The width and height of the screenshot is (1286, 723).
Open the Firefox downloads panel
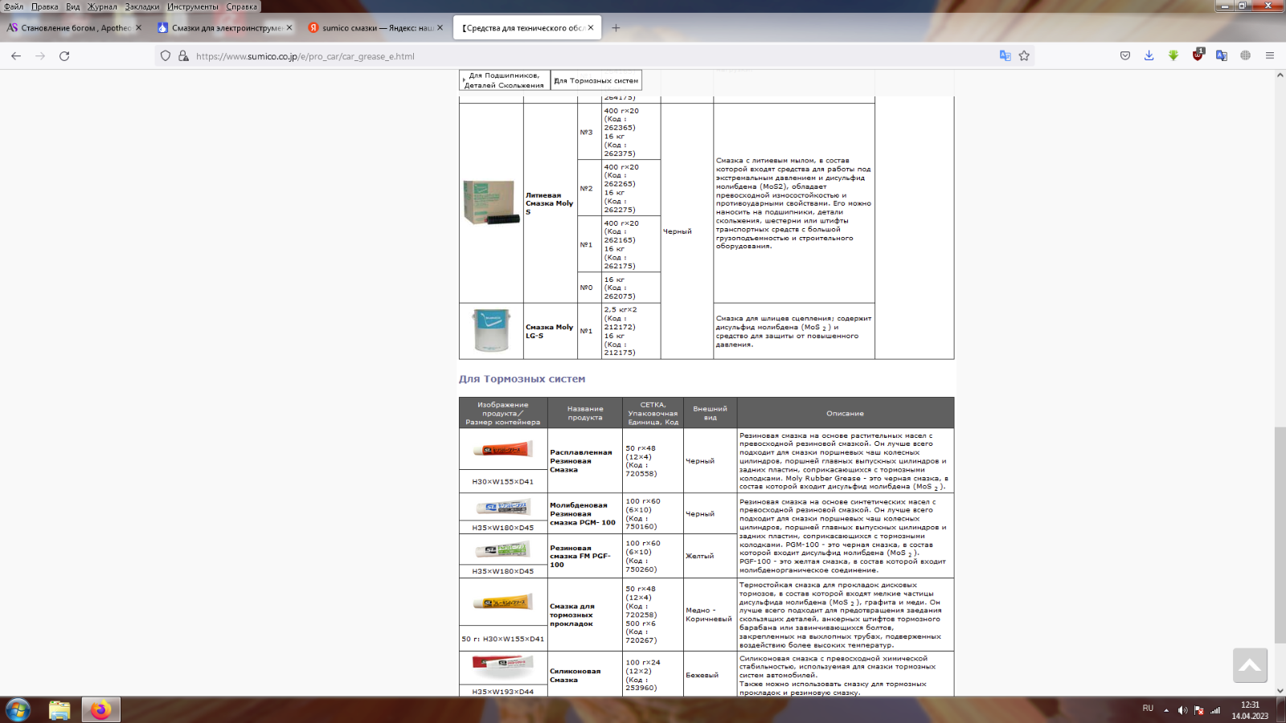pos(1149,56)
